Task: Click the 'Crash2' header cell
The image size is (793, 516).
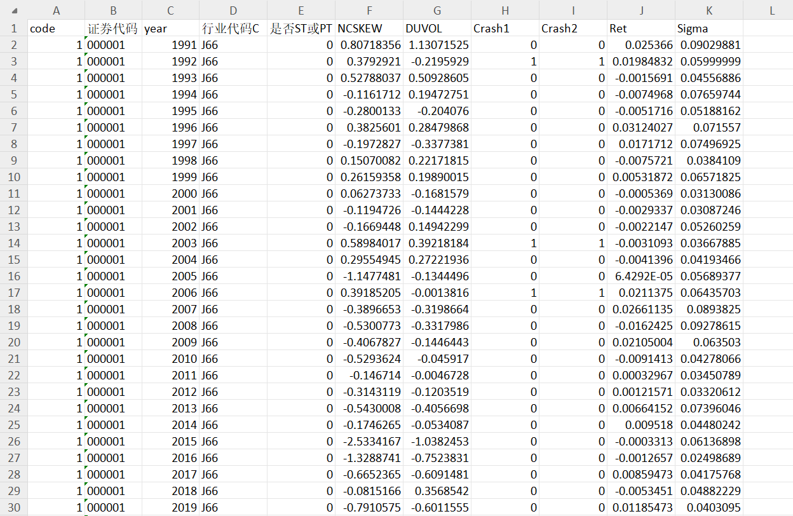Action: point(573,29)
